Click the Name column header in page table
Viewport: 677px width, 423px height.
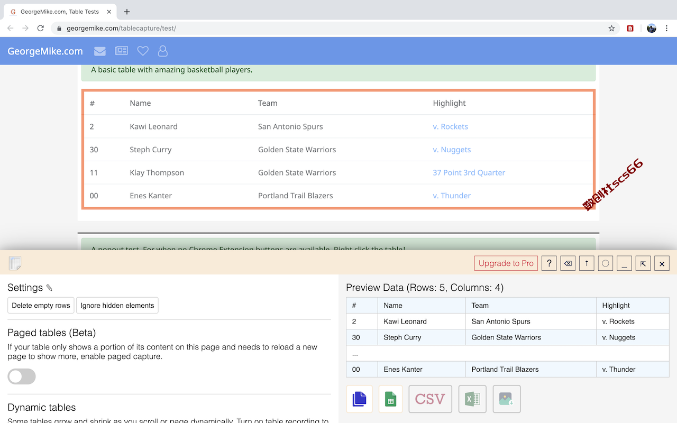click(x=140, y=103)
